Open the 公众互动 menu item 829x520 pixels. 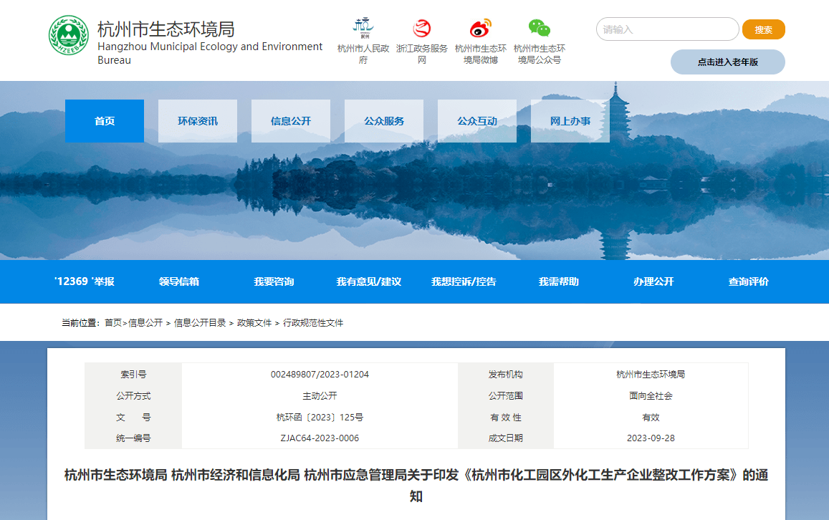click(x=477, y=121)
